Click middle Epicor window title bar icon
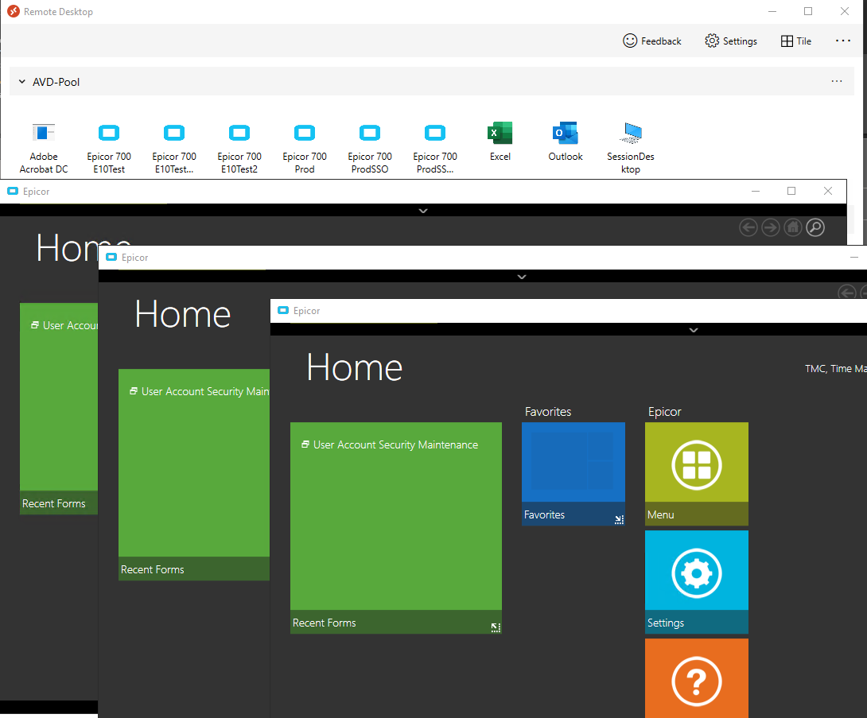Viewport: 867px width, 718px height. coord(111,257)
